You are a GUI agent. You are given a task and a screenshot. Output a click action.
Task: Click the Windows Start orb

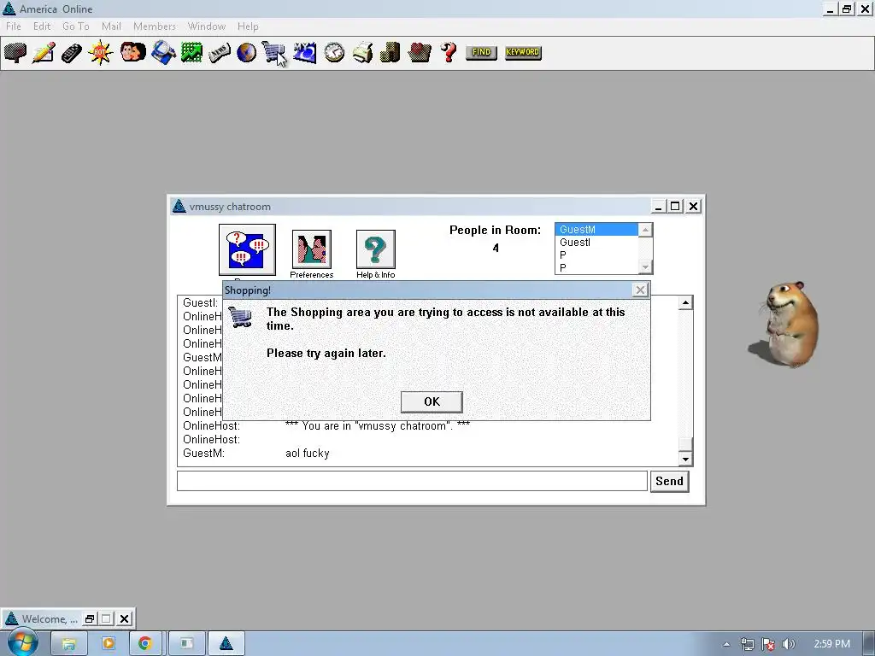tap(22, 642)
